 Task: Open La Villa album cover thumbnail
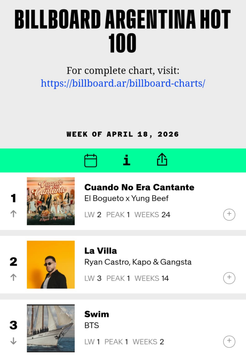[x=51, y=265]
